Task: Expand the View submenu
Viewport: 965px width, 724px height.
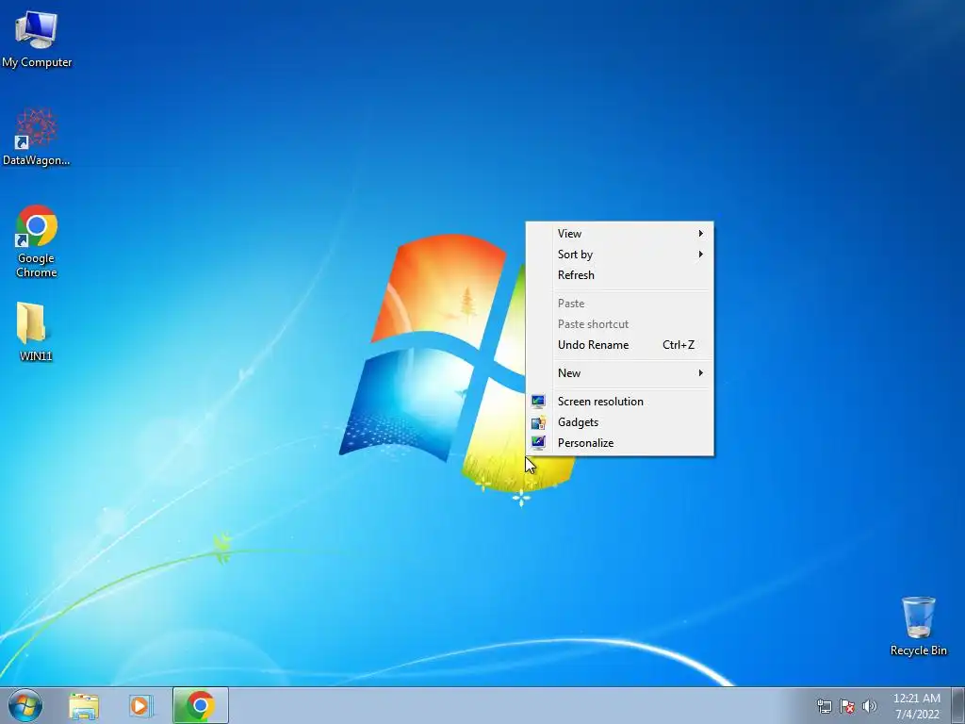Action: [620, 234]
